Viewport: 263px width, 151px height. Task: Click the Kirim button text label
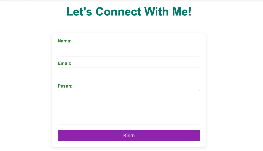[x=129, y=135]
